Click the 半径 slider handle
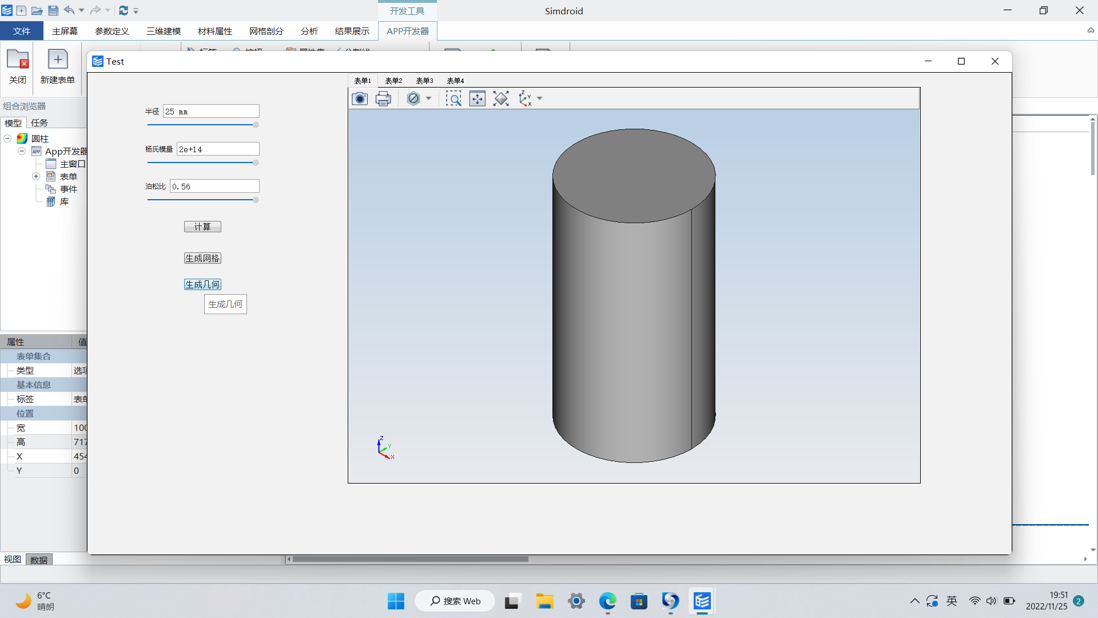This screenshot has height=618, width=1098. [x=256, y=125]
